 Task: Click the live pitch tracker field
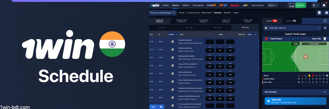295,57
